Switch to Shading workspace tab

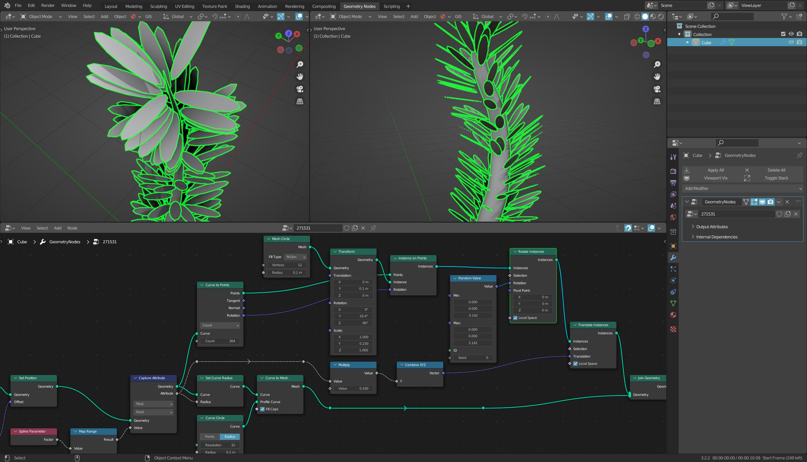242,6
